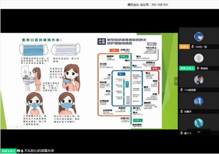Click the 主持人 host badge
The width and height of the screenshot is (219, 154).
[x=185, y=47]
